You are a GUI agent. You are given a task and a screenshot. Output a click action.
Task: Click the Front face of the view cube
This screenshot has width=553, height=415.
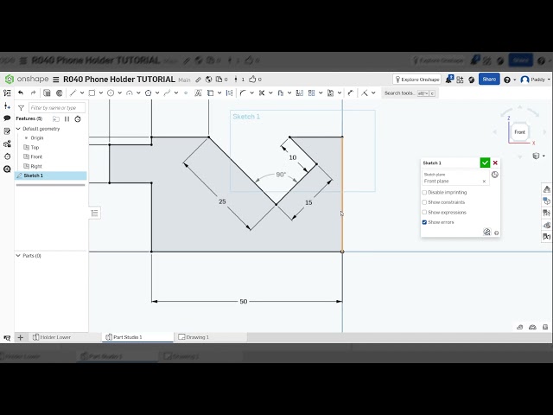point(519,132)
